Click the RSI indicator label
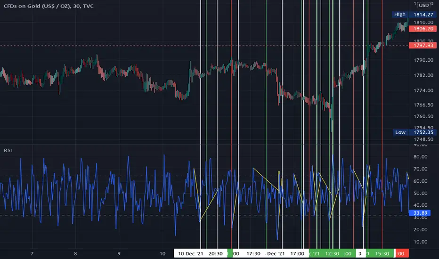Viewport: 439px width, 259px height. click(8, 151)
